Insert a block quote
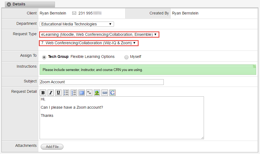The width and height of the screenshot is (260, 154). click(x=89, y=93)
